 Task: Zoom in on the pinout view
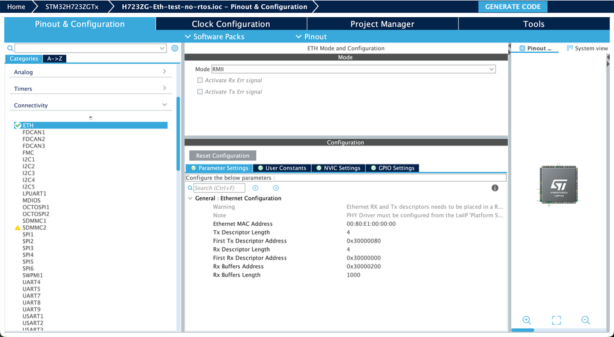527,320
